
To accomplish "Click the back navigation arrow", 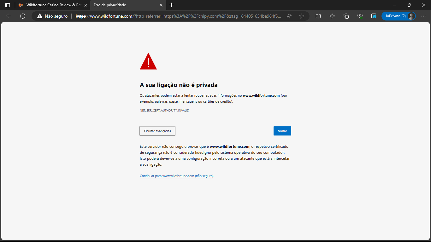I will [9, 16].
